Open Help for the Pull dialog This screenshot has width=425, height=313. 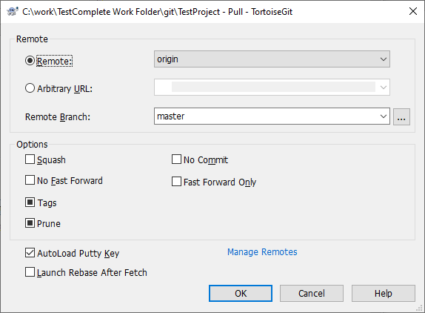click(x=384, y=293)
